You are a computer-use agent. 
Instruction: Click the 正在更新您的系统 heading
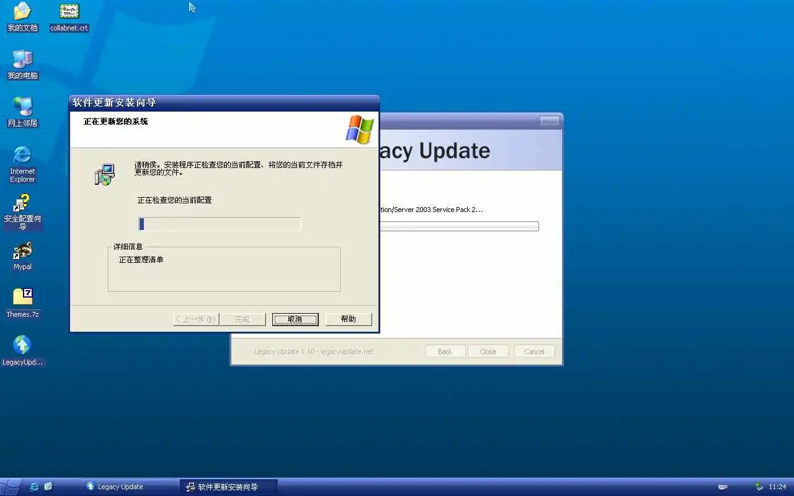click(116, 122)
